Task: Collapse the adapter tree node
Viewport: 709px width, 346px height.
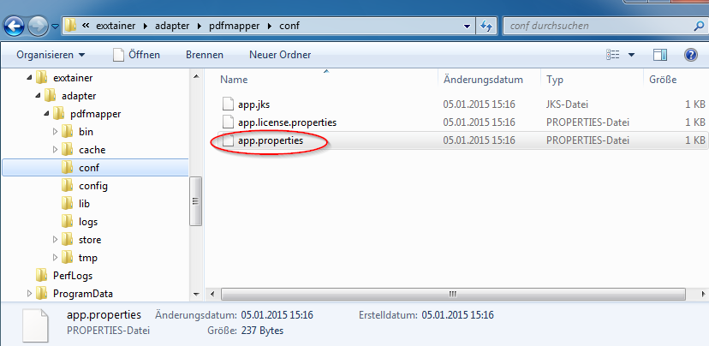Action: pyautogui.click(x=38, y=96)
